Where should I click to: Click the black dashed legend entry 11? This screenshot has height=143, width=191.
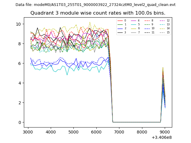tap(148, 32)
